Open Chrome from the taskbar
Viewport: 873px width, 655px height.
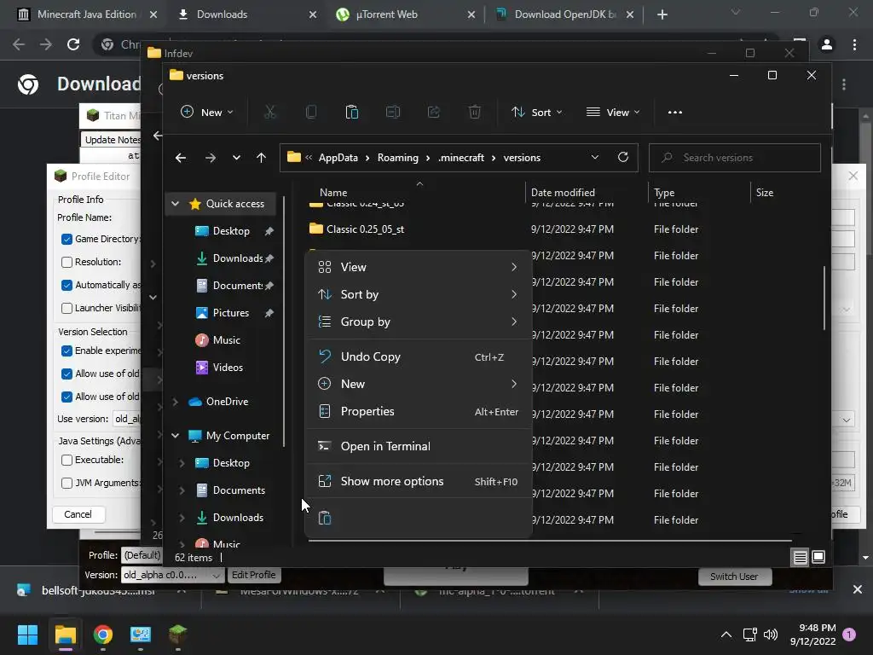click(x=103, y=635)
